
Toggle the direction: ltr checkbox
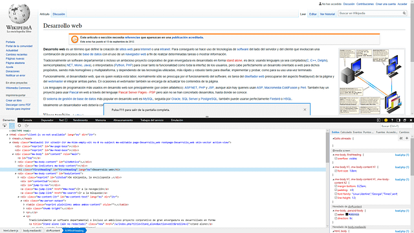pos(336,219)
